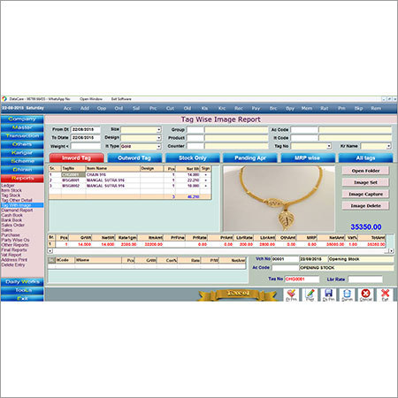Open the Daily Works sidebar menu
Screen dimensions: 398x398
coord(22,282)
